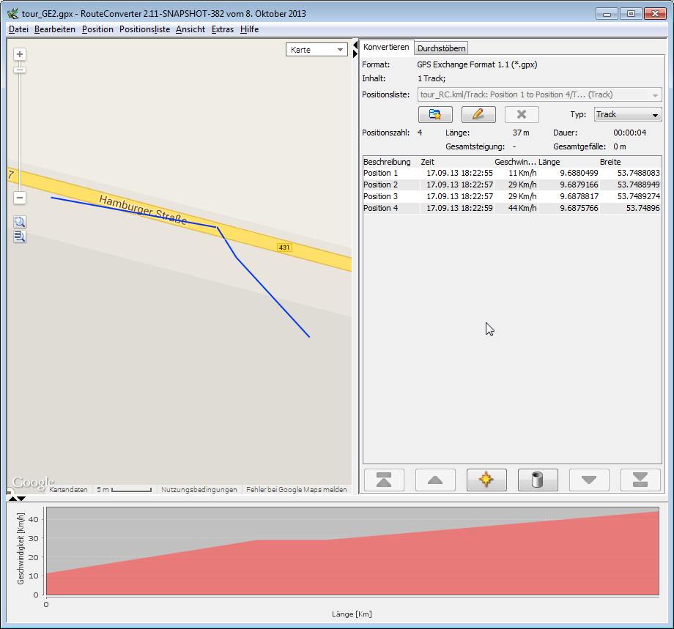The image size is (674, 629).
Task: Click the pencil rename position list button
Action: [478, 114]
